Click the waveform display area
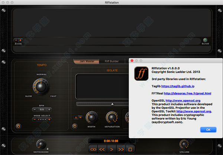 pyautogui.click(x=112, y=23)
